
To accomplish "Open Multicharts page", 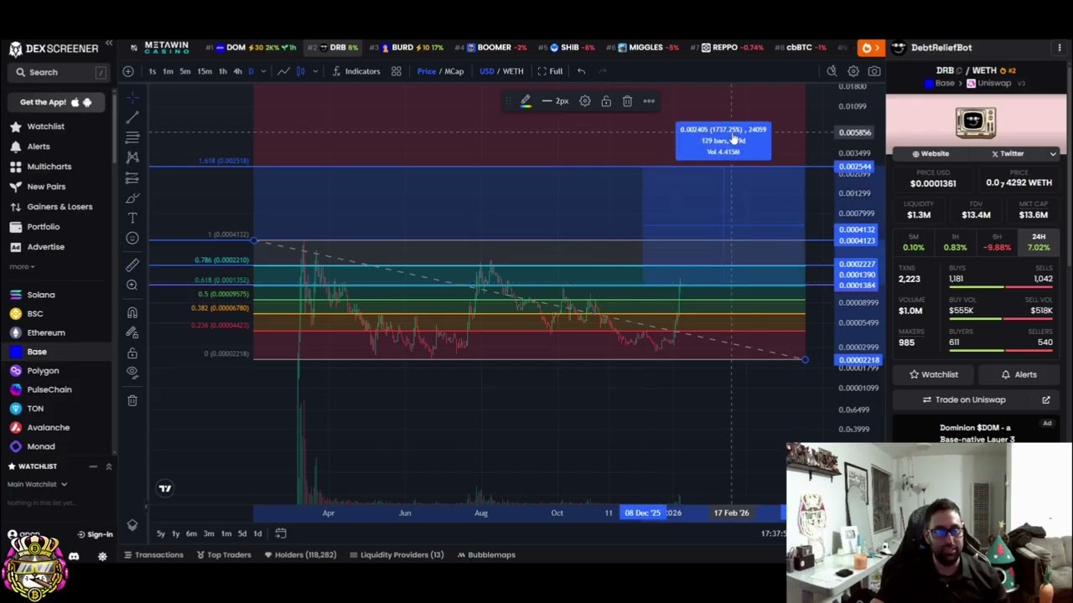I will tap(49, 167).
